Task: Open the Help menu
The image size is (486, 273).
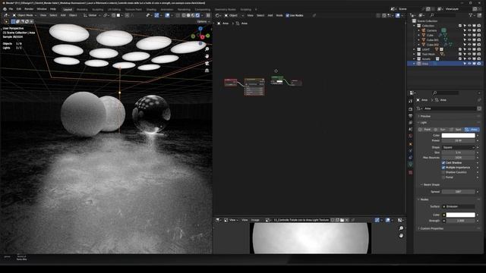Action: point(53,9)
